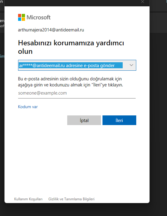This screenshot has width=167, height=216.
Task: Click the İleri button
Action: tap(119, 120)
